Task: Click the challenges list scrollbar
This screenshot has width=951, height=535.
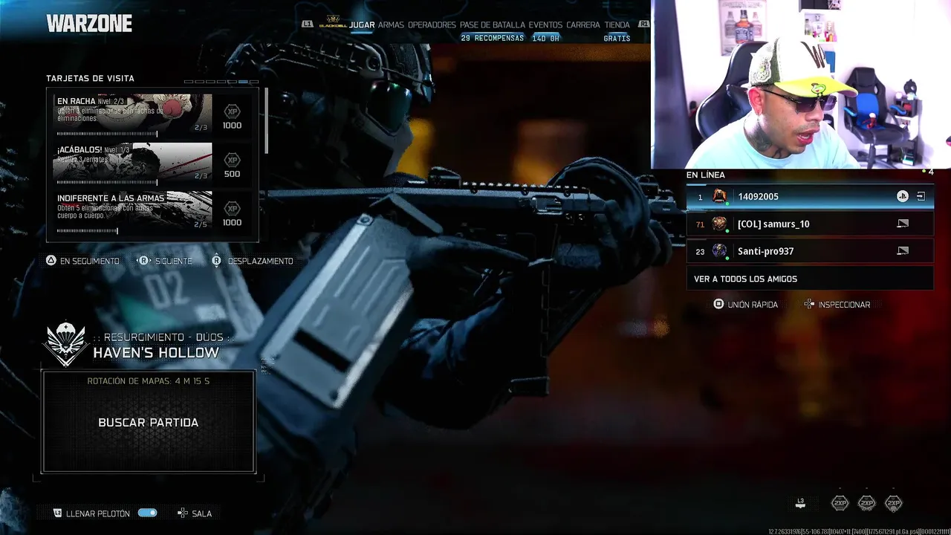Action: (x=265, y=120)
